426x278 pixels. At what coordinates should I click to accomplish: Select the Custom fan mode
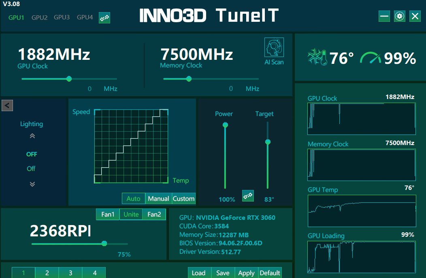coord(183,198)
